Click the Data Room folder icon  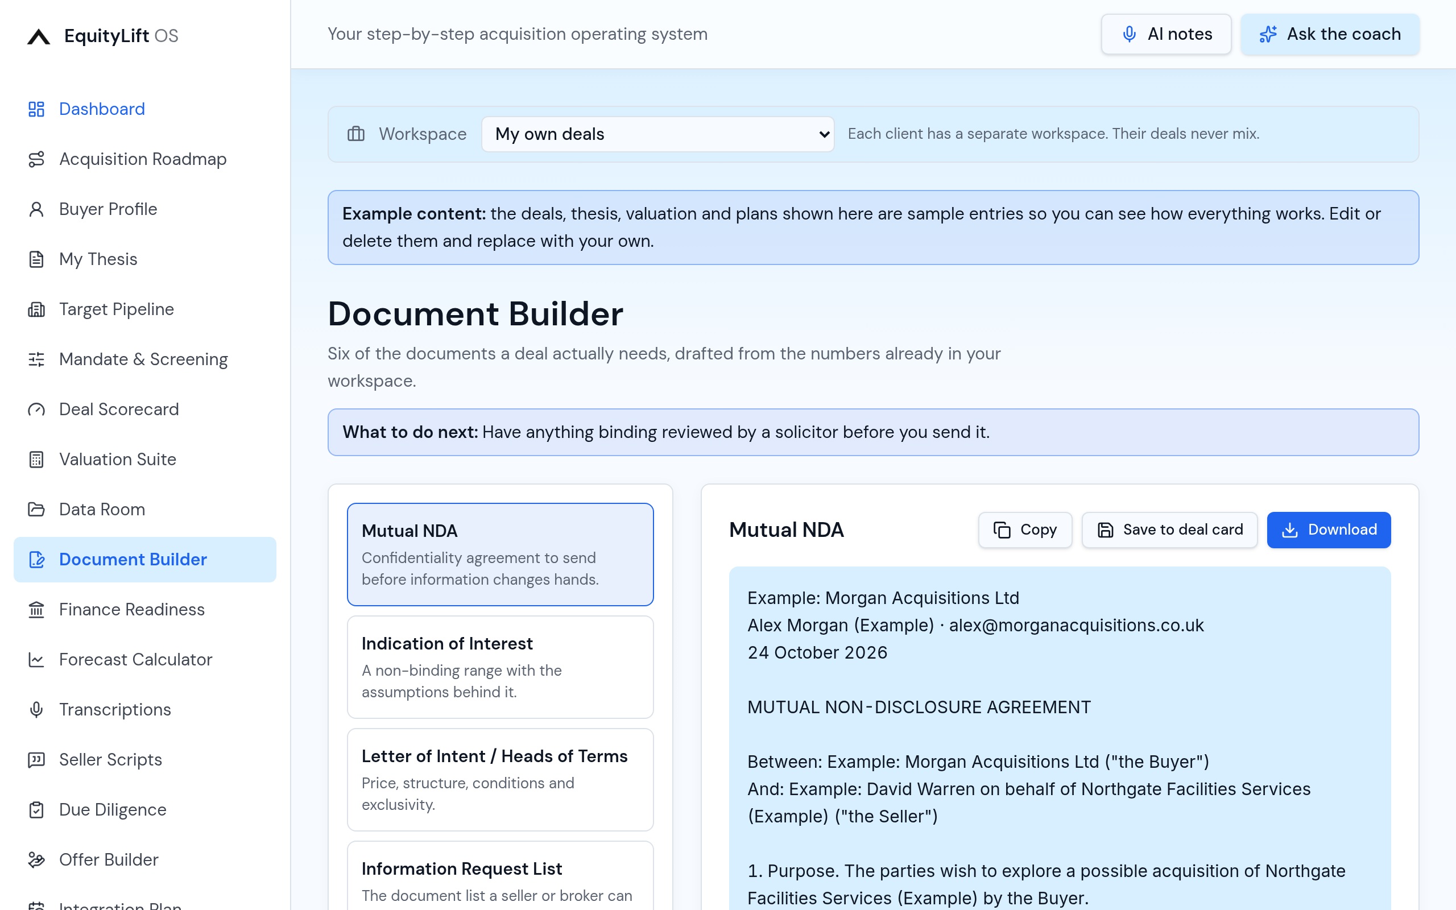click(x=36, y=509)
